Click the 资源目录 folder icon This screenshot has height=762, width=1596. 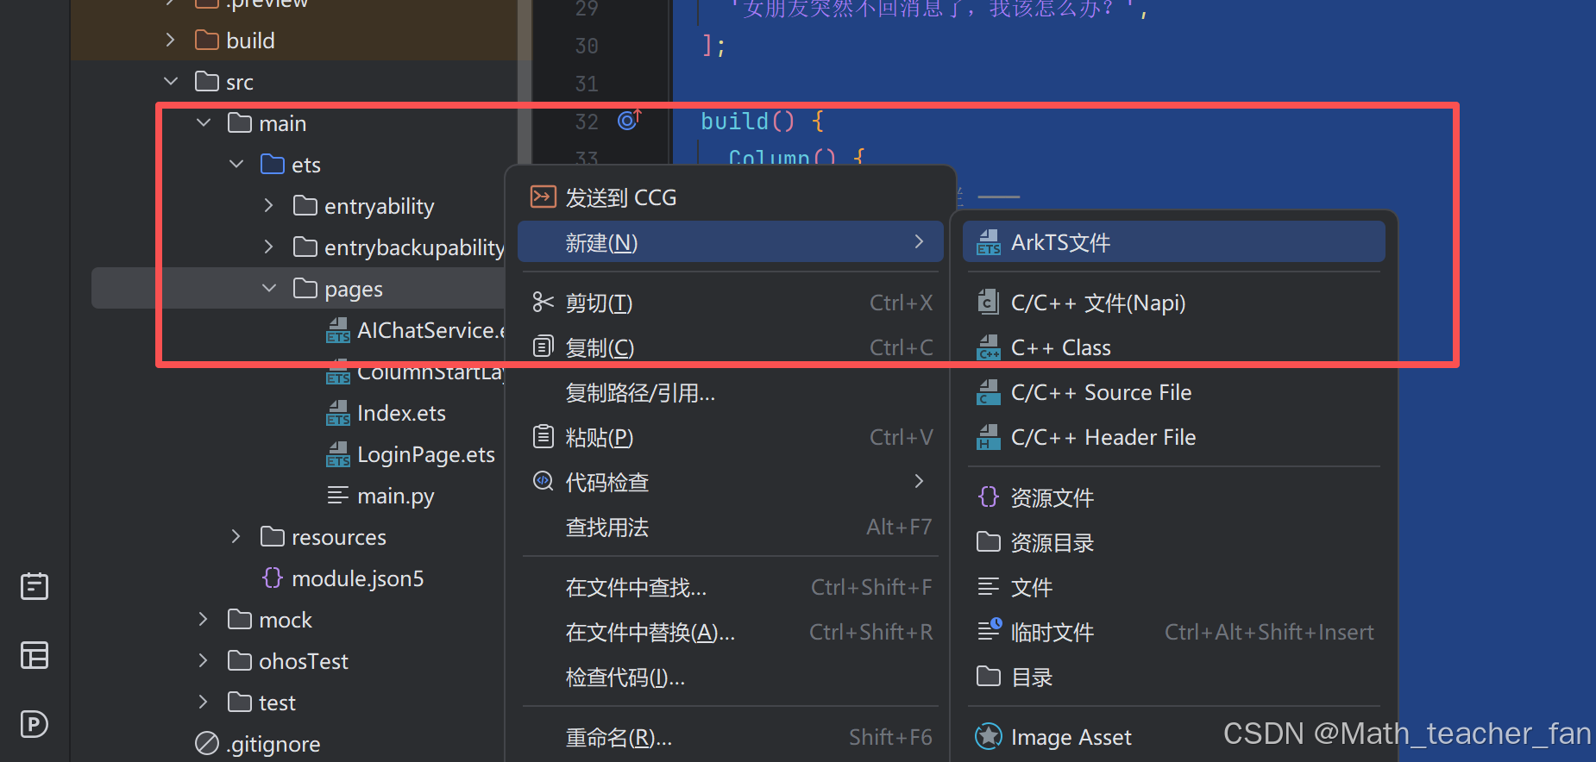pos(989,542)
